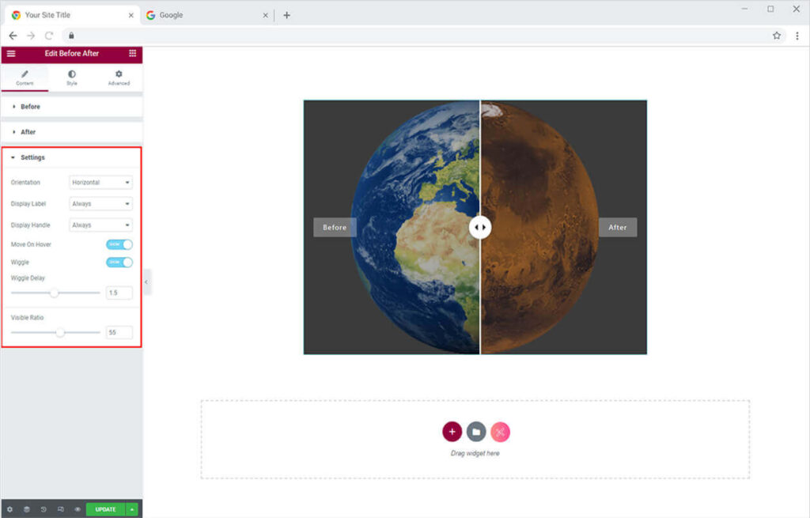
Task: Click the page settings gear in bottom bar
Action: pos(9,509)
